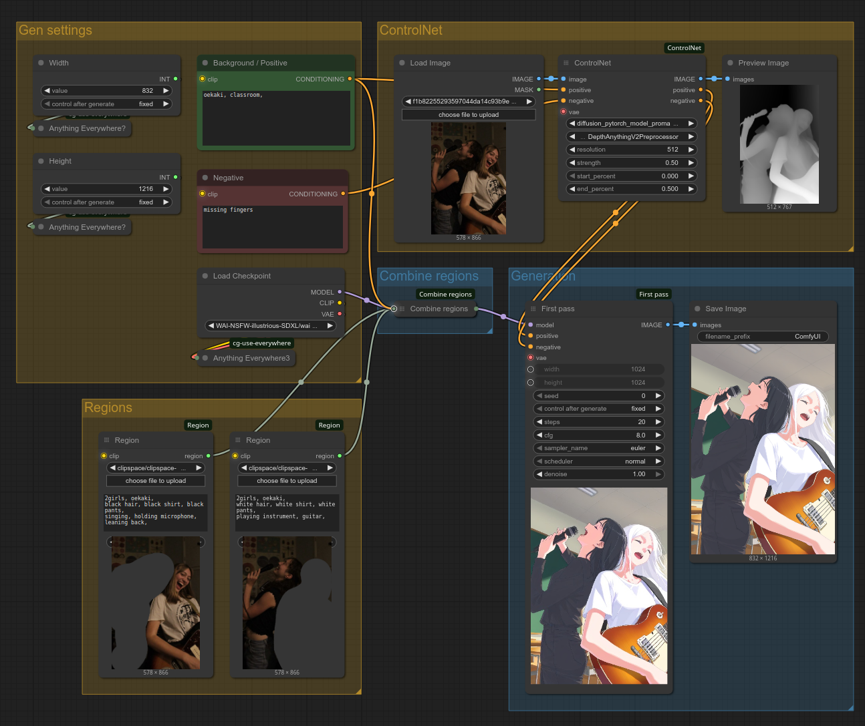Select the Gen settings group title
Screen dimensions: 865x726
tap(55, 30)
